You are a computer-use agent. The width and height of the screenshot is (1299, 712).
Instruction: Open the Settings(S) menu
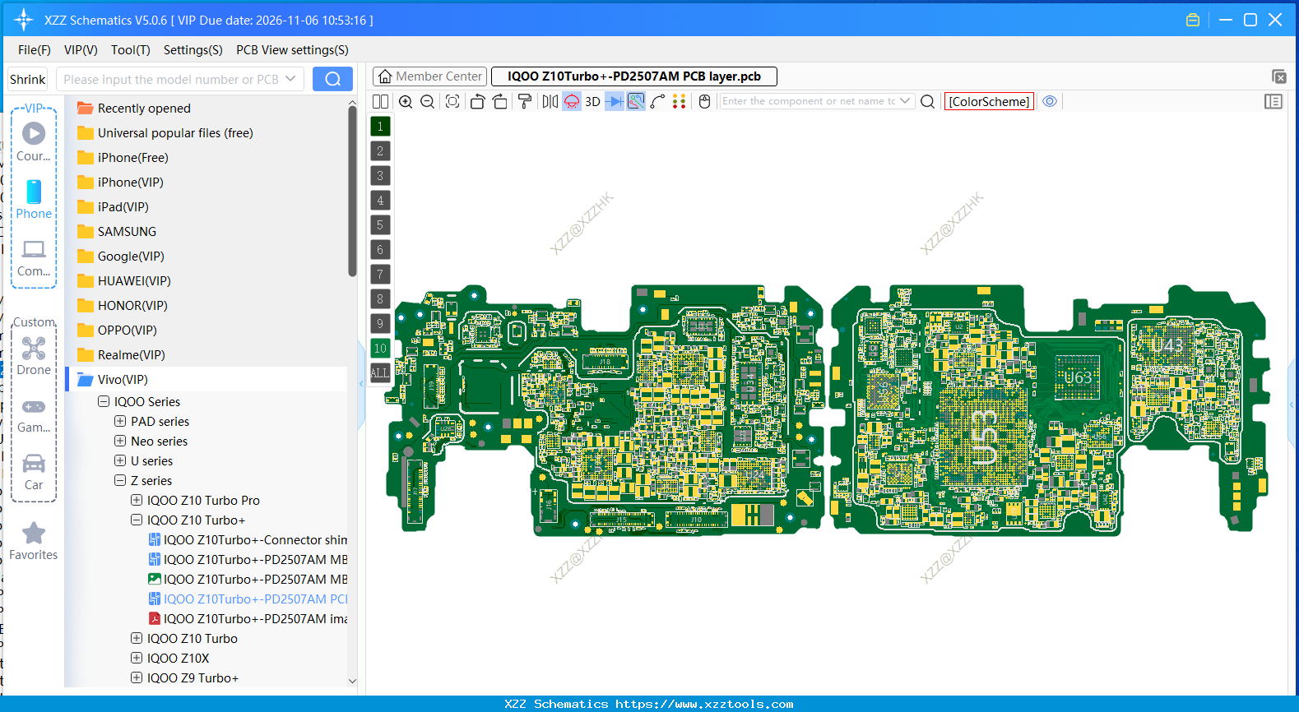[193, 50]
